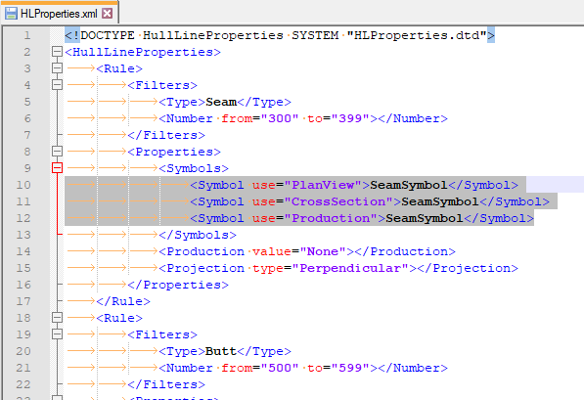Close the HLProperties.xml tab
This screenshot has height=400, width=584.
108,14
